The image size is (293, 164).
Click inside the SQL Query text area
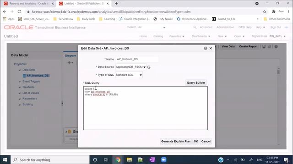pos(146,108)
